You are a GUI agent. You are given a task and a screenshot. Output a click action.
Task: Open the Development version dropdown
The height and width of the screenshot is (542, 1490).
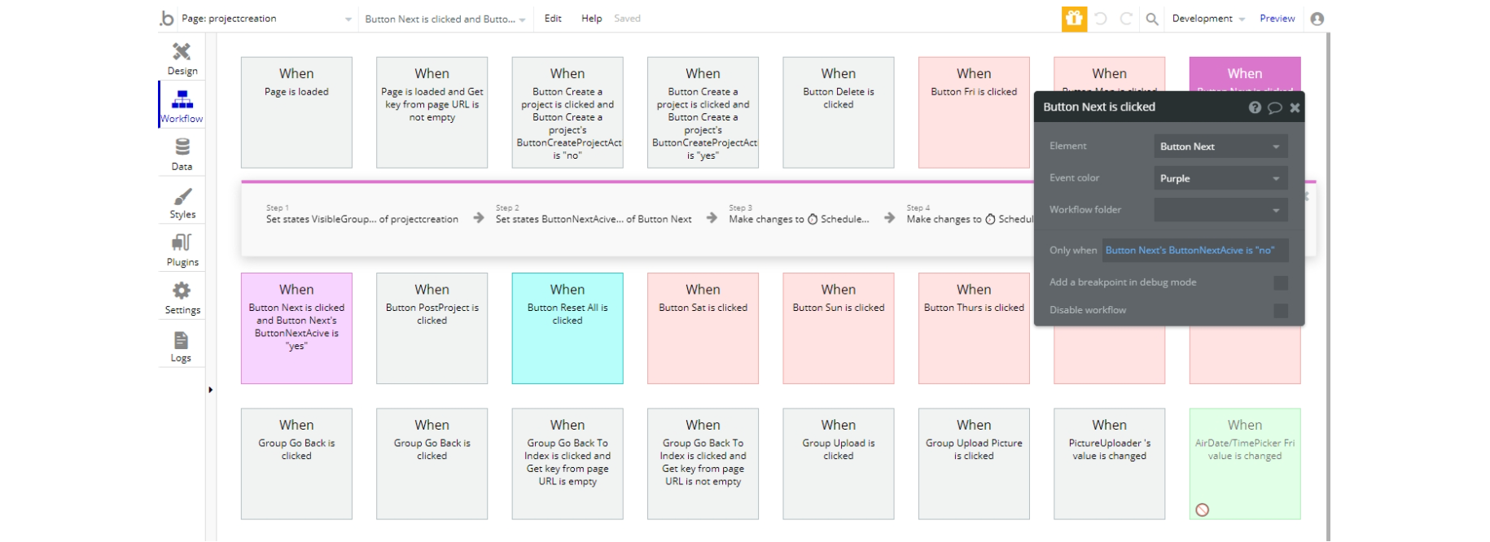(x=1208, y=19)
